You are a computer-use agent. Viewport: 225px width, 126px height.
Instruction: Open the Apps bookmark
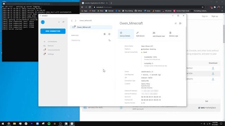[84, 11]
